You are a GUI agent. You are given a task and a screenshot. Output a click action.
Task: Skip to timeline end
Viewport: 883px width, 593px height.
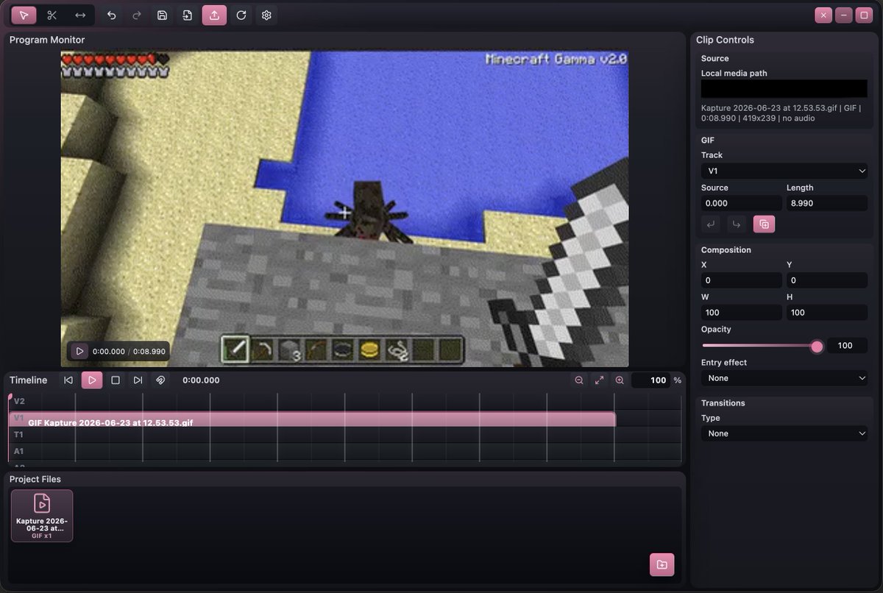[x=138, y=380]
